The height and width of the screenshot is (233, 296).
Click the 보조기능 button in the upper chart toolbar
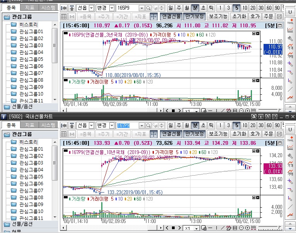pos(218,17)
